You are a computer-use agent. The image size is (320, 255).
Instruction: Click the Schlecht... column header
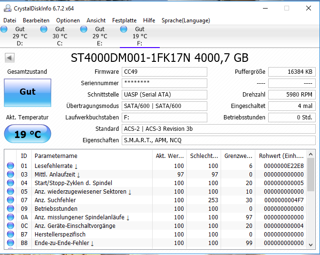tap(204, 156)
